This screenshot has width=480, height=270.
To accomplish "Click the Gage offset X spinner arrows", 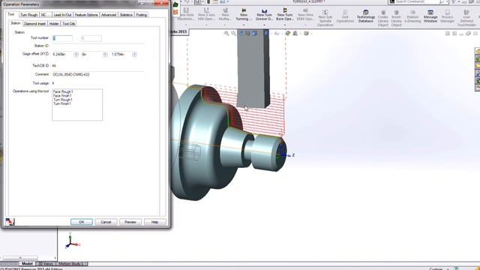I will (76, 54).
